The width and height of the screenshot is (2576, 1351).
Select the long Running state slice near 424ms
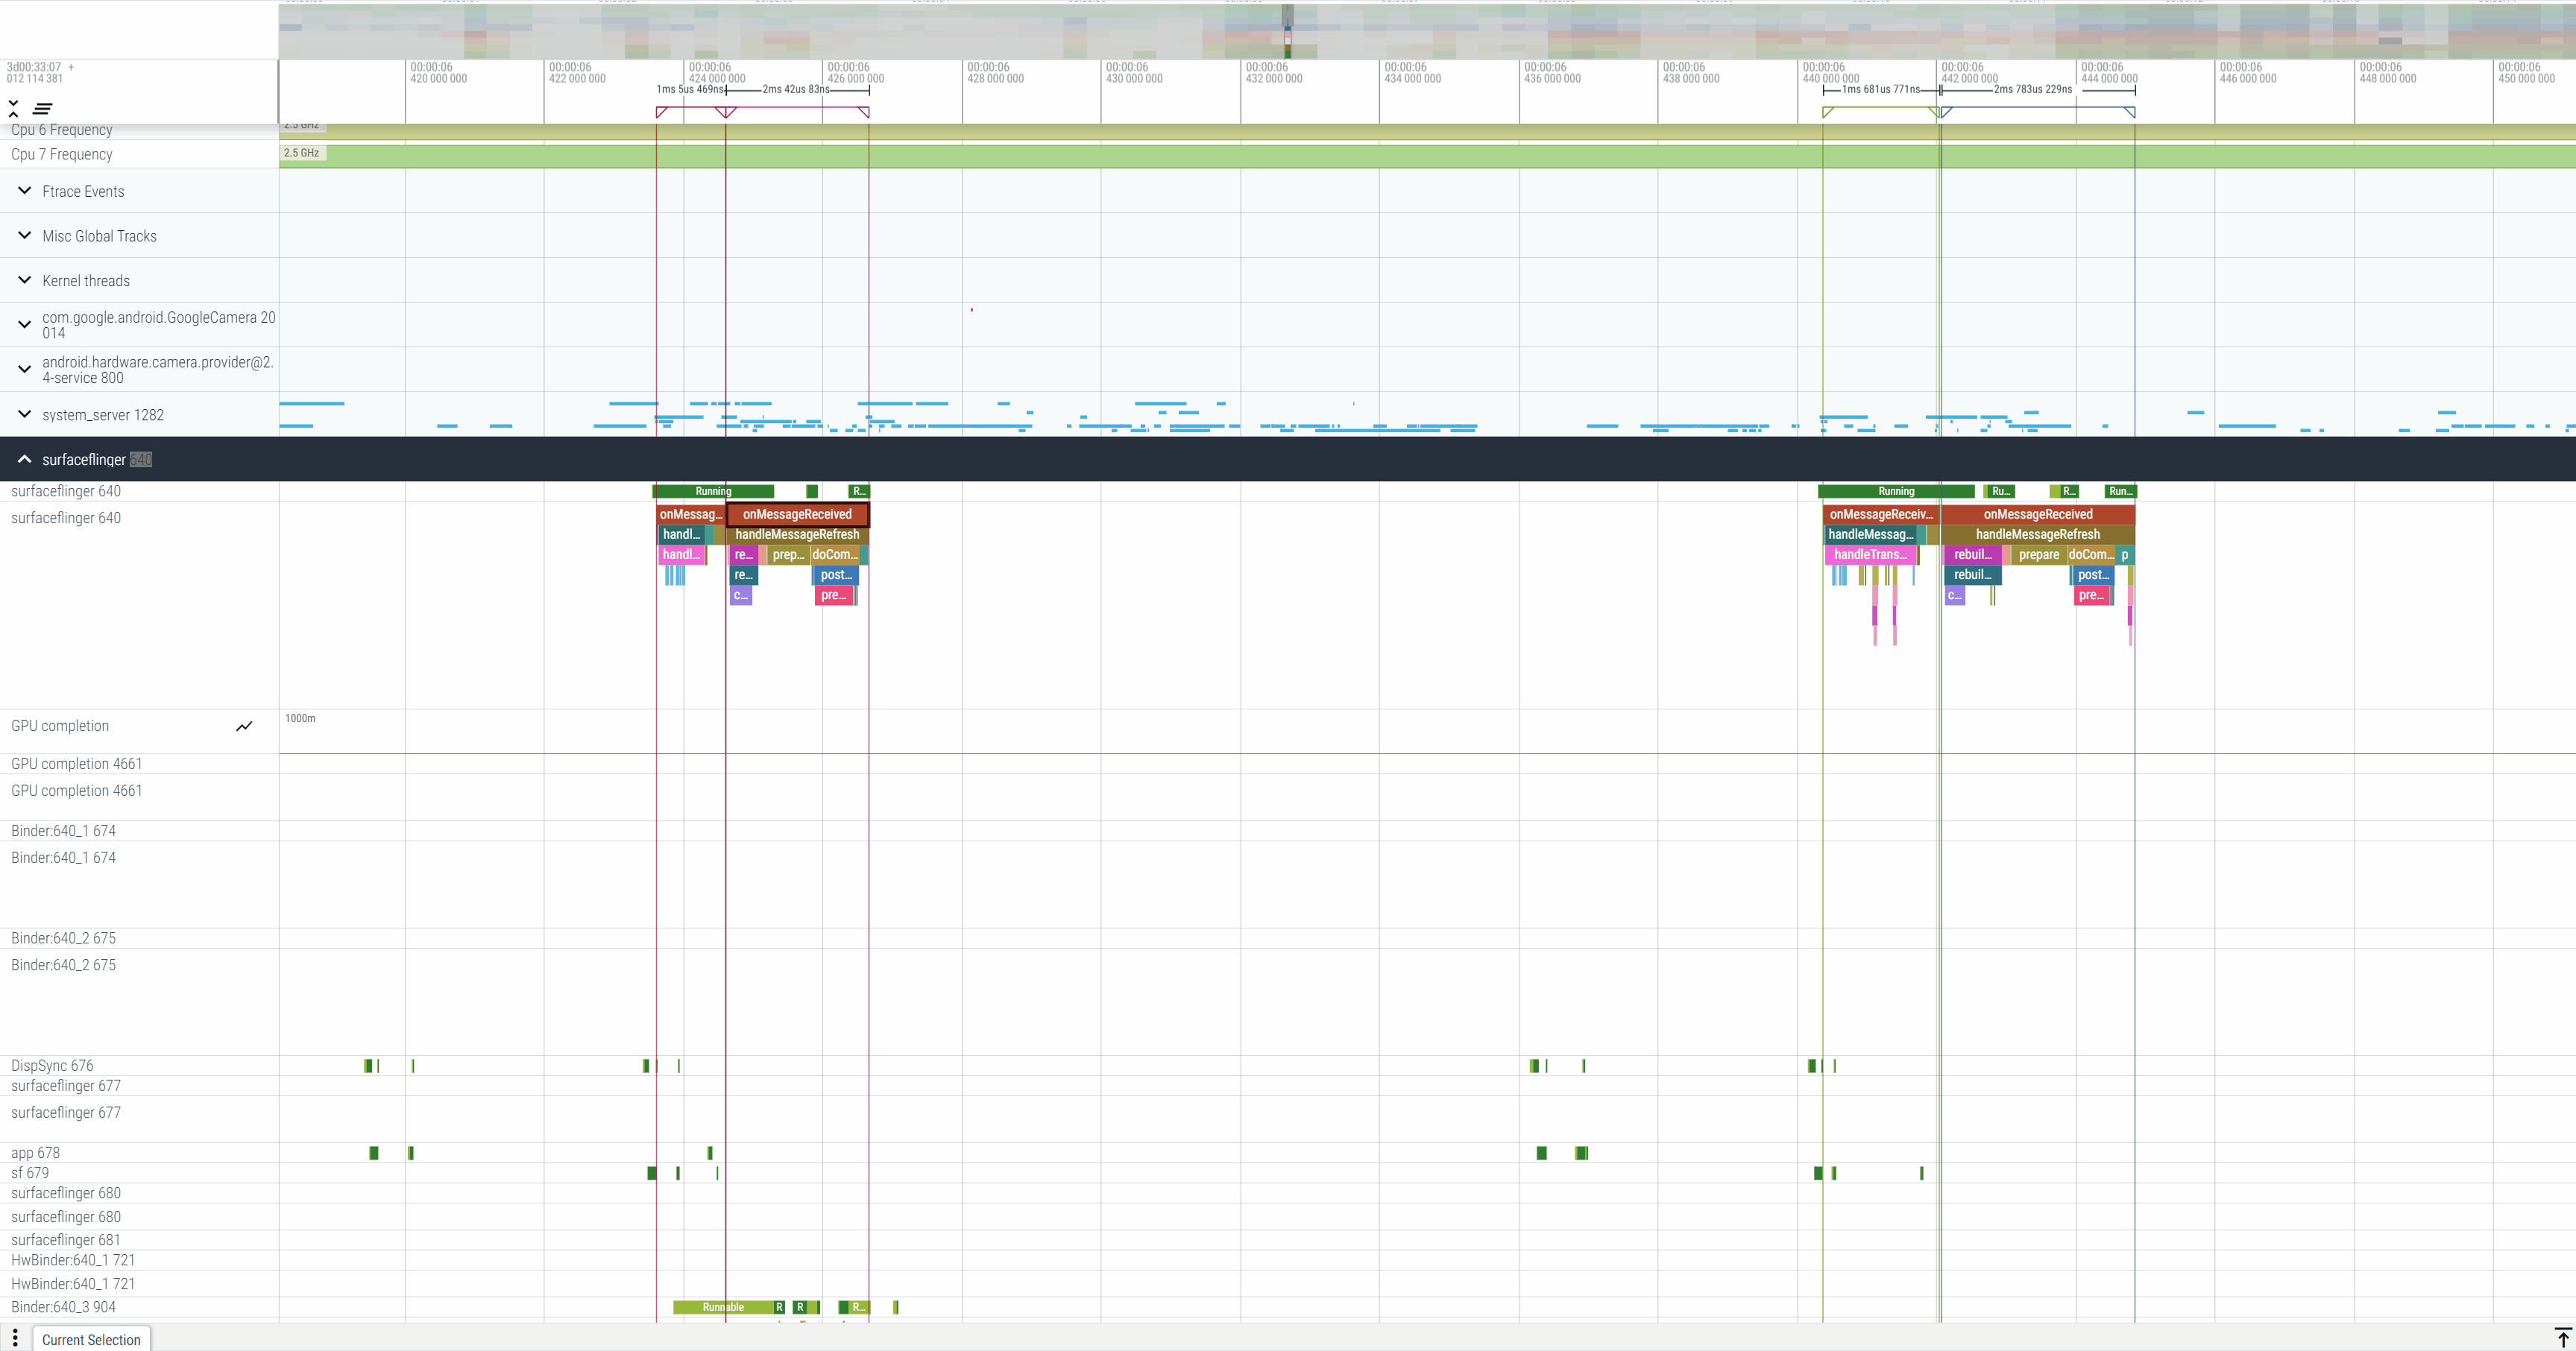point(713,492)
